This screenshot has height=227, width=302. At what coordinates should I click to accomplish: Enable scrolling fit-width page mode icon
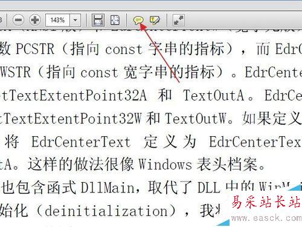pos(98,20)
